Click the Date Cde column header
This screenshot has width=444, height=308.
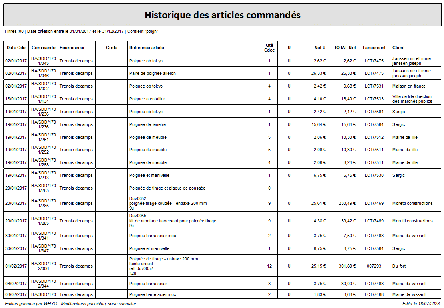[16, 48]
